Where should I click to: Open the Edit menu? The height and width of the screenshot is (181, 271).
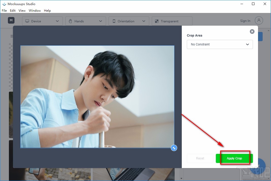pyautogui.click(x=12, y=10)
